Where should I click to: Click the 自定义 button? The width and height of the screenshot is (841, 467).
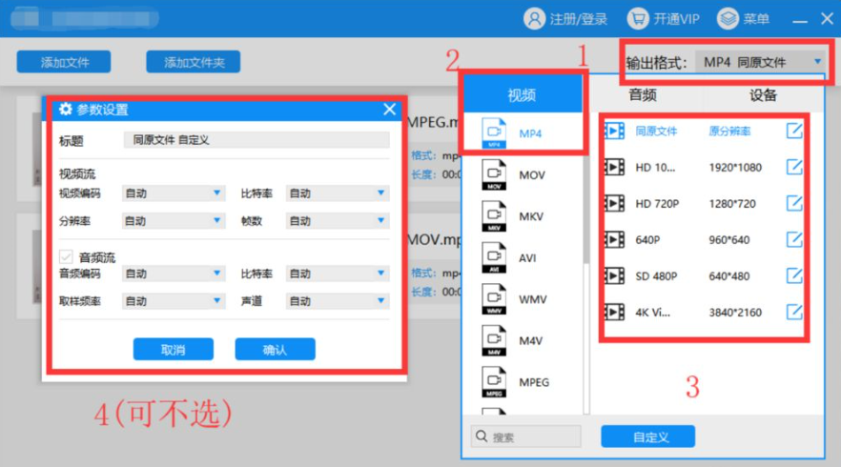[x=647, y=437]
